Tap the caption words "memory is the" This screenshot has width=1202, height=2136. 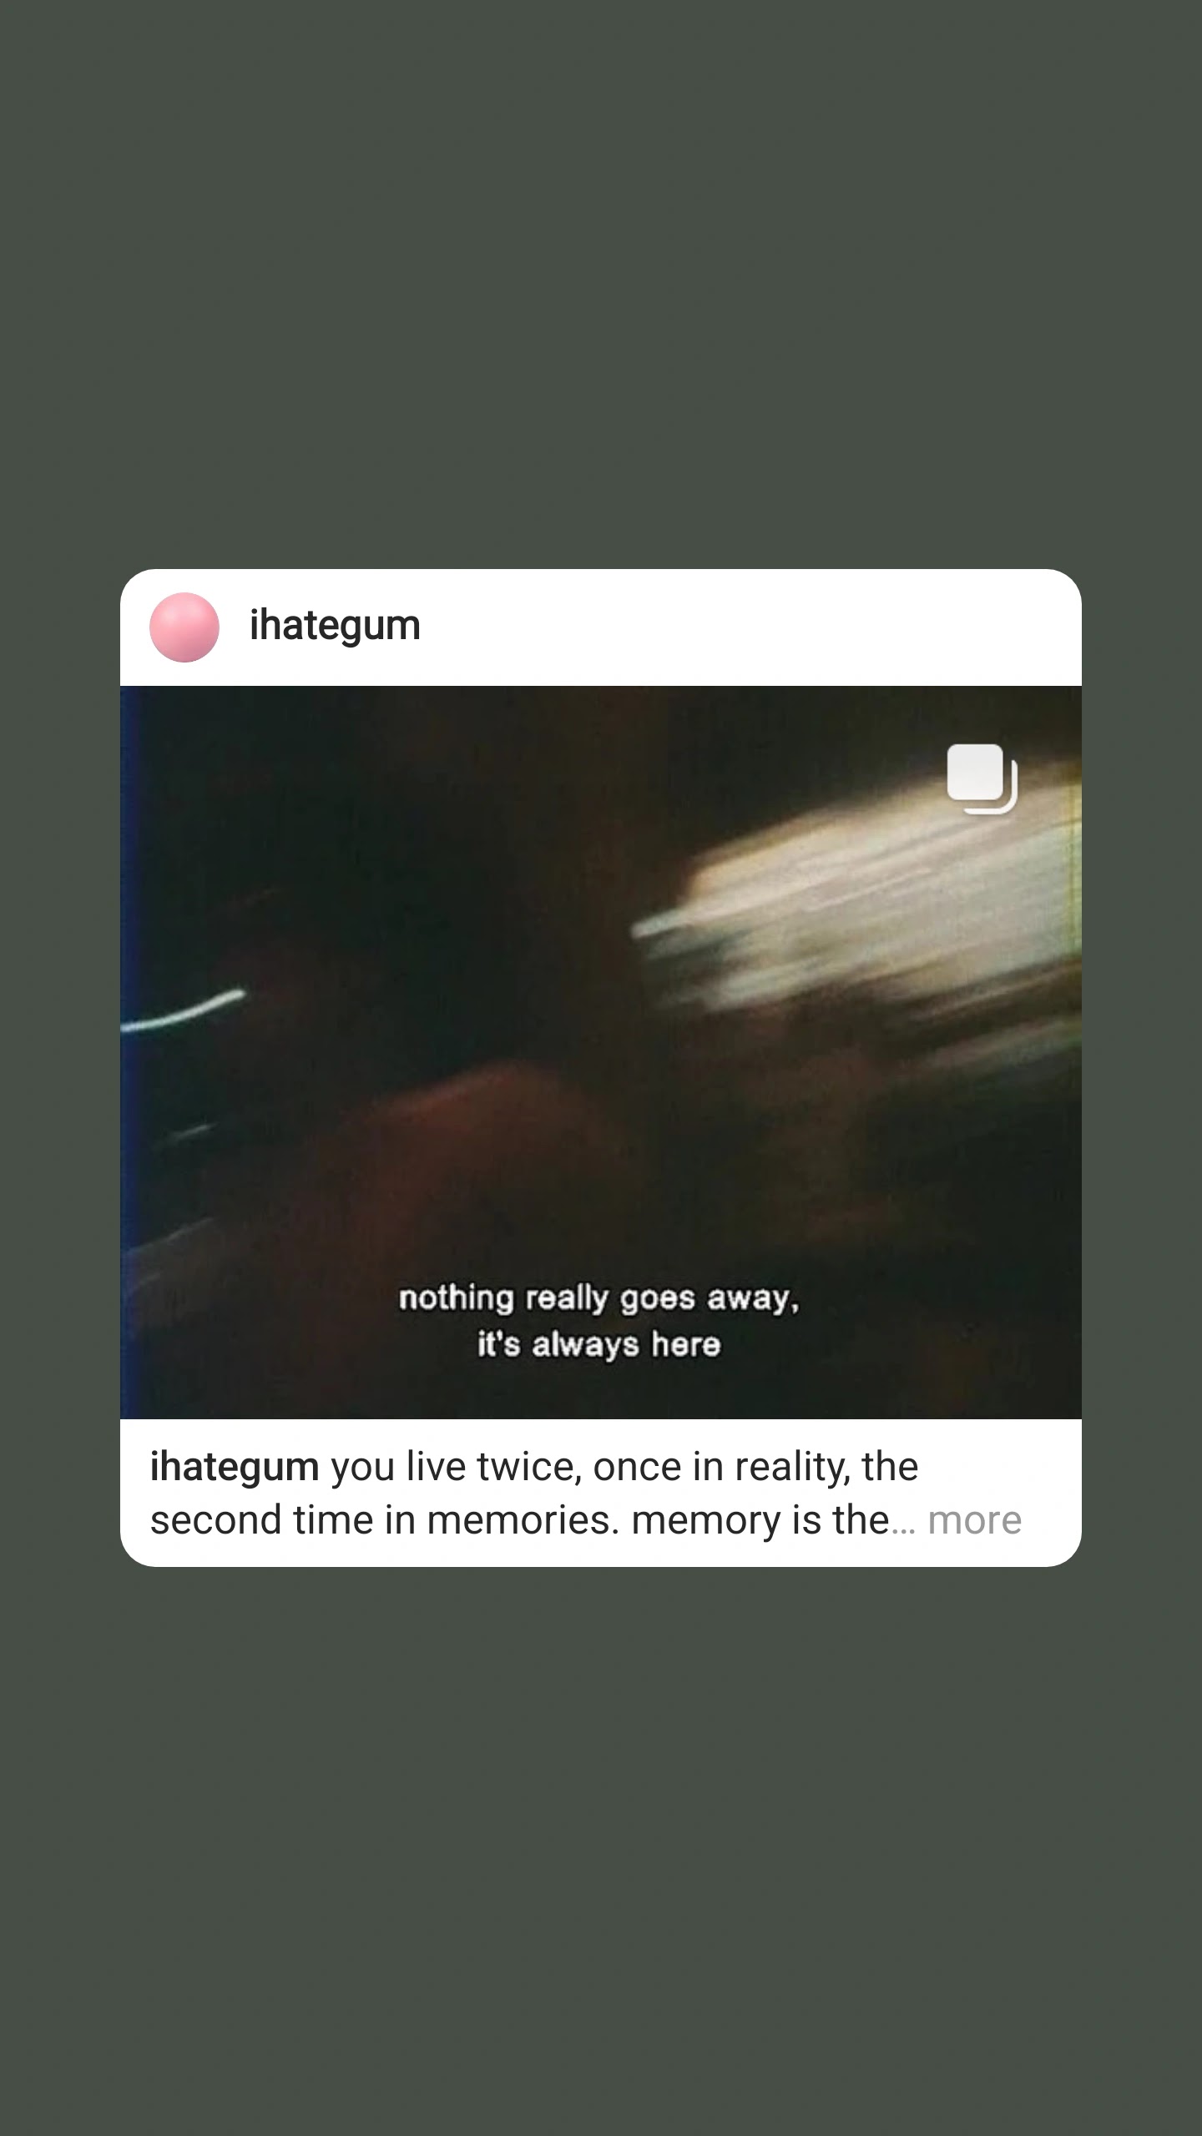pyautogui.click(x=760, y=1520)
